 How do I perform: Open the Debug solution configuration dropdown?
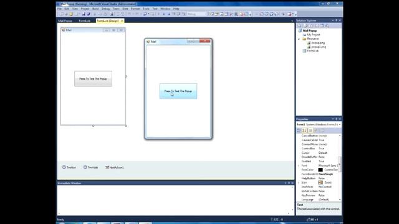click(x=197, y=14)
